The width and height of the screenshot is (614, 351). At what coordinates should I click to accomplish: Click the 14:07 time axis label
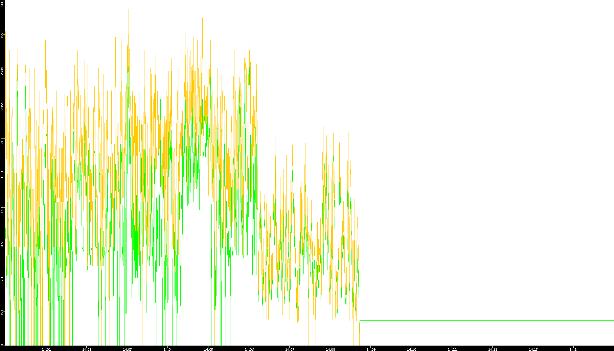(290, 349)
